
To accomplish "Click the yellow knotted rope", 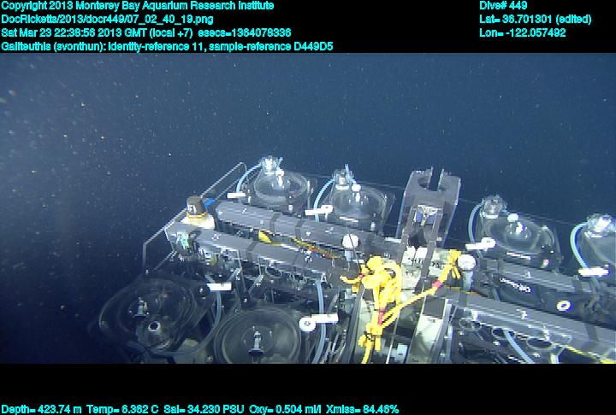I will point(374,290).
